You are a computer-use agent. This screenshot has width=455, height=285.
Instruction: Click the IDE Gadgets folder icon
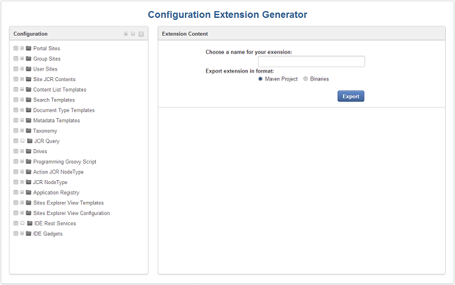coord(28,234)
